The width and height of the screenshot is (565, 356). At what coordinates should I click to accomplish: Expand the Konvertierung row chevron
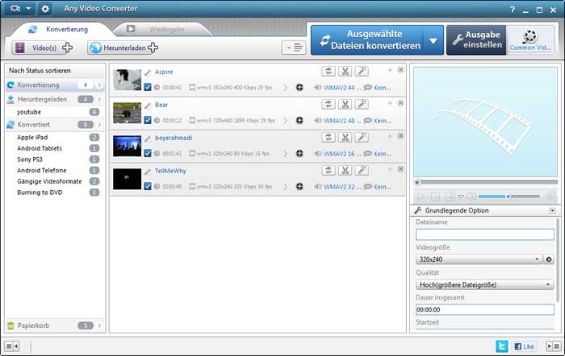(99, 85)
